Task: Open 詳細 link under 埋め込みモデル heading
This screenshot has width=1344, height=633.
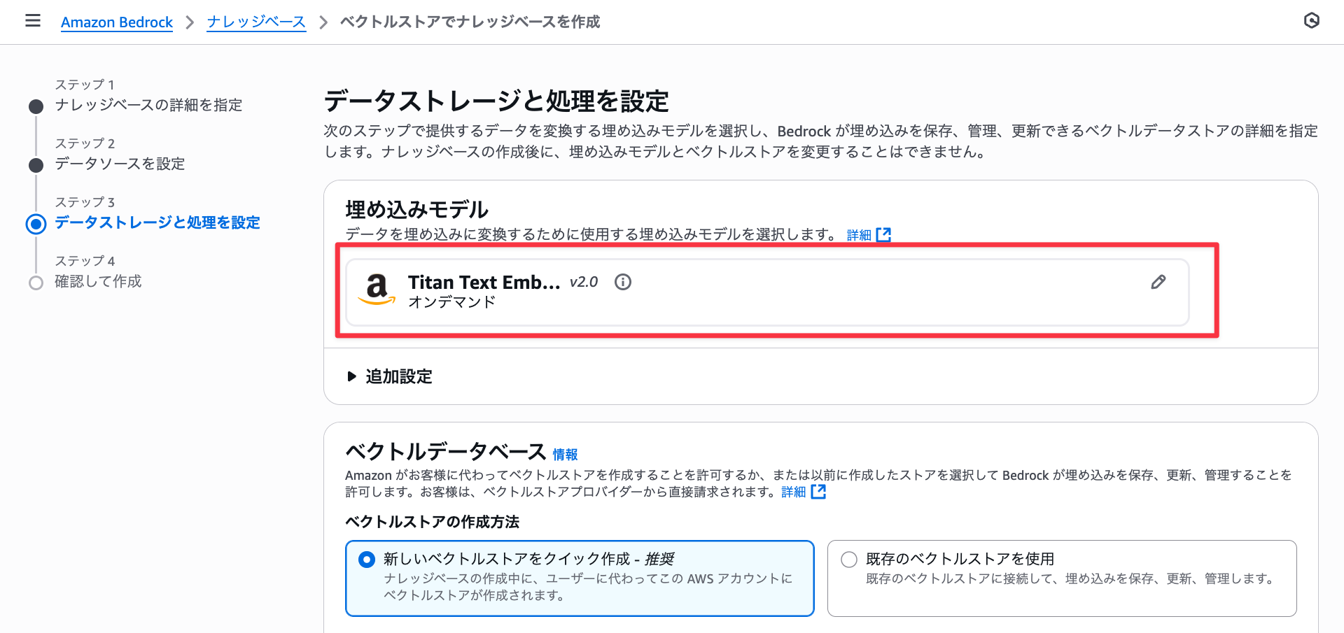Action: click(x=859, y=235)
